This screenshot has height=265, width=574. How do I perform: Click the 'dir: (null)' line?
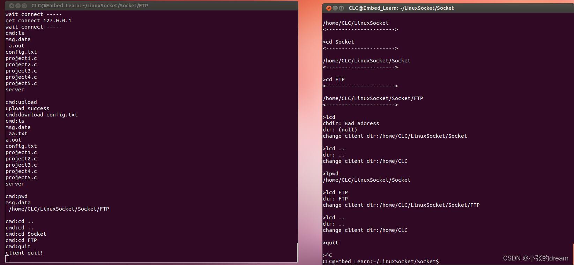[x=340, y=130]
